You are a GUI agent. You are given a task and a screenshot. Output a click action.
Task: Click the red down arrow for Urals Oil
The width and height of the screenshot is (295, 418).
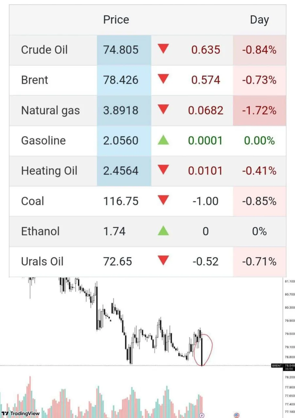pyautogui.click(x=163, y=261)
